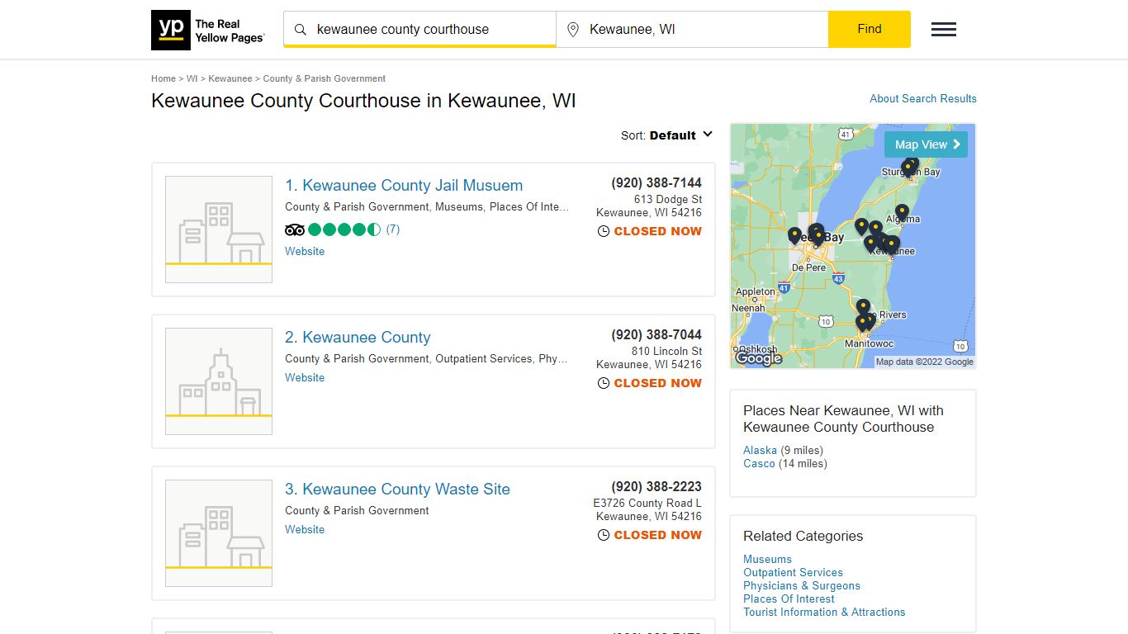Click the Waste Site listing thumbnail
The height and width of the screenshot is (634, 1128).
pyautogui.click(x=219, y=533)
